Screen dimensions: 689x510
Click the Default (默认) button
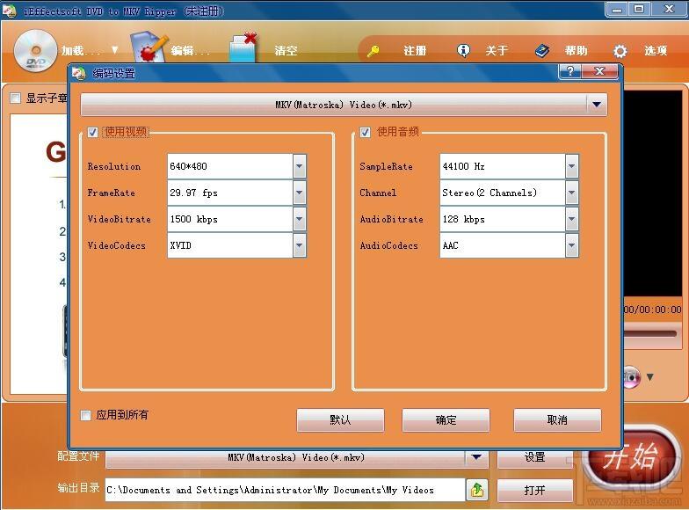click(340, 420)
